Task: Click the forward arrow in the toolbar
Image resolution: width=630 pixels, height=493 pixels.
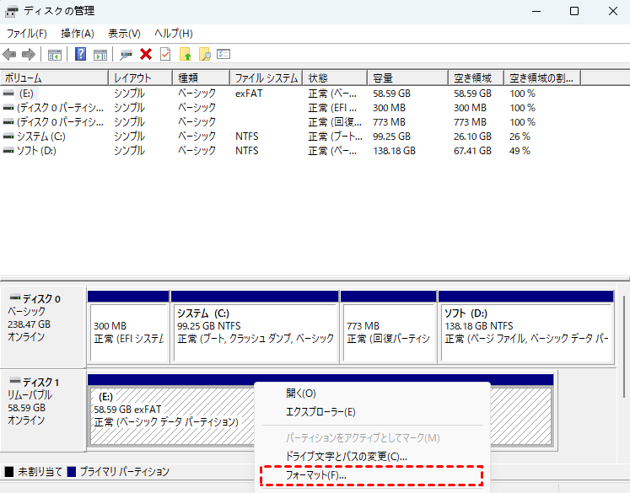Action: coord(29,55)
